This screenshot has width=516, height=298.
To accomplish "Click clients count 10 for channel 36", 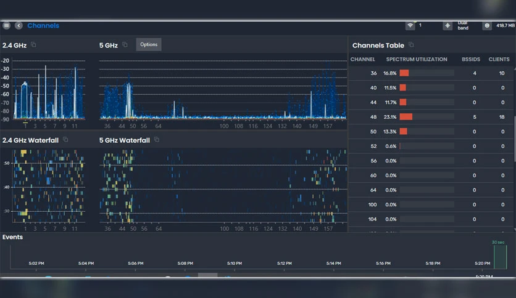I will [502, 73].
